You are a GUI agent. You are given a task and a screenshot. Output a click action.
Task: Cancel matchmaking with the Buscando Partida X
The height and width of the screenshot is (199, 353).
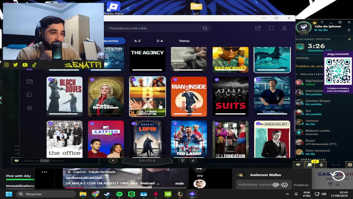(349, 39)
